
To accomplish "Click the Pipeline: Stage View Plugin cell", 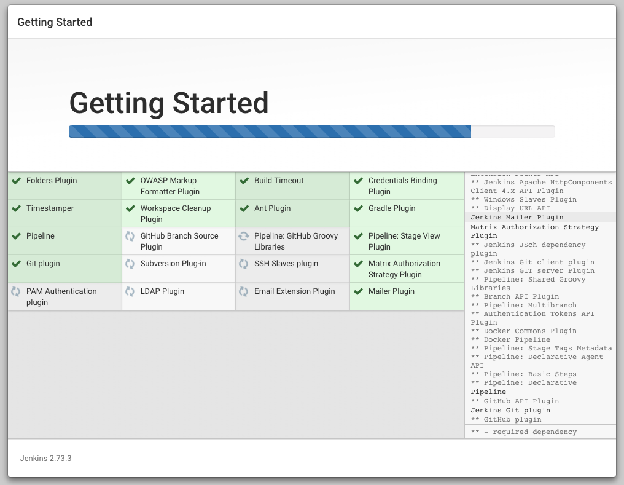I will 407,242.
